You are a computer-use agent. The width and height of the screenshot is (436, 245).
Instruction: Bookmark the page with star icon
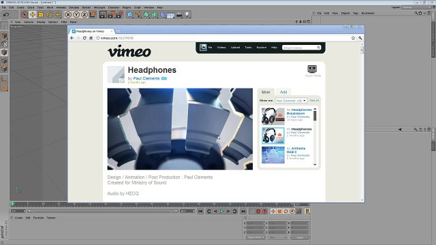353,38
